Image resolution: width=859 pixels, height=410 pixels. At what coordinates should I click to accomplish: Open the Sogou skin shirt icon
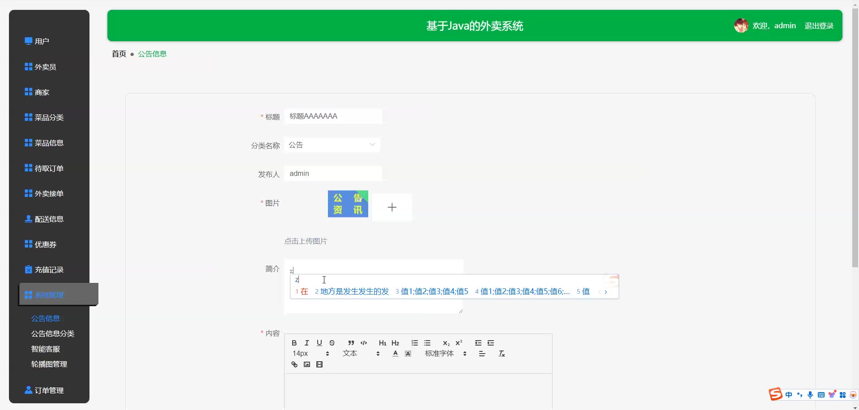point(832,395)
